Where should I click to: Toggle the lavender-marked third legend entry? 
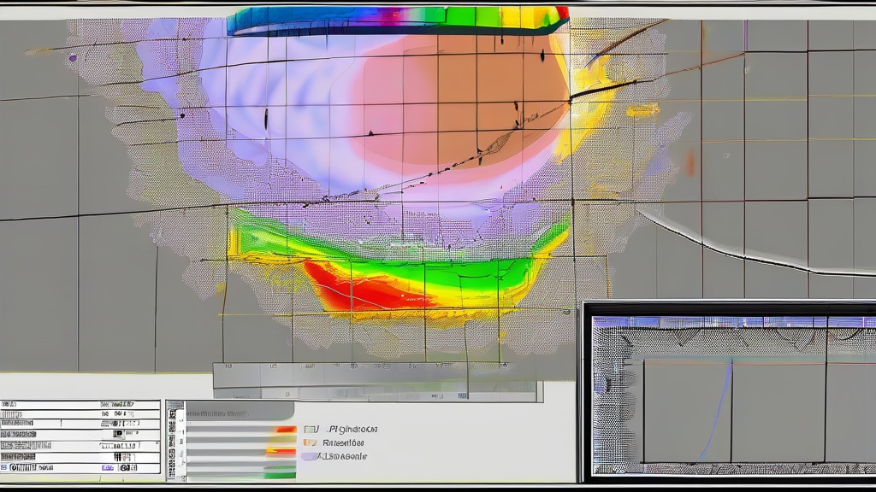309,457
